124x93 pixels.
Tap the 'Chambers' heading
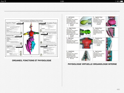pyautogui.click(x=10, y=46)
